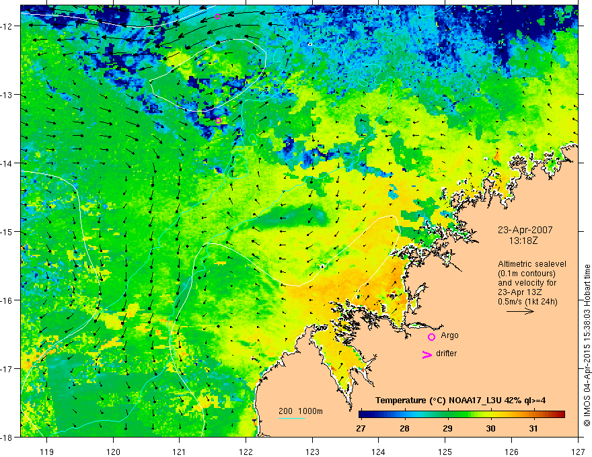This screenshot has height=457, width=592.
Task: Click the '(0.1m contours)' caption line
Action: (527, 274)
